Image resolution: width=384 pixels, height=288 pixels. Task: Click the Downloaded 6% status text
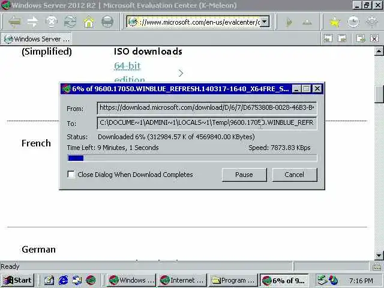(176, 137)
